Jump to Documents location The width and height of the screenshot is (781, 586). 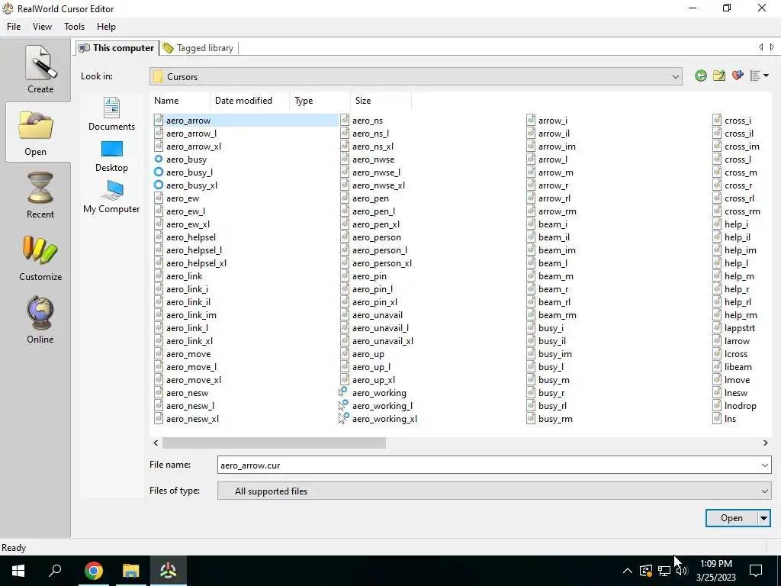pyautogui.click(x=111, y=114)
